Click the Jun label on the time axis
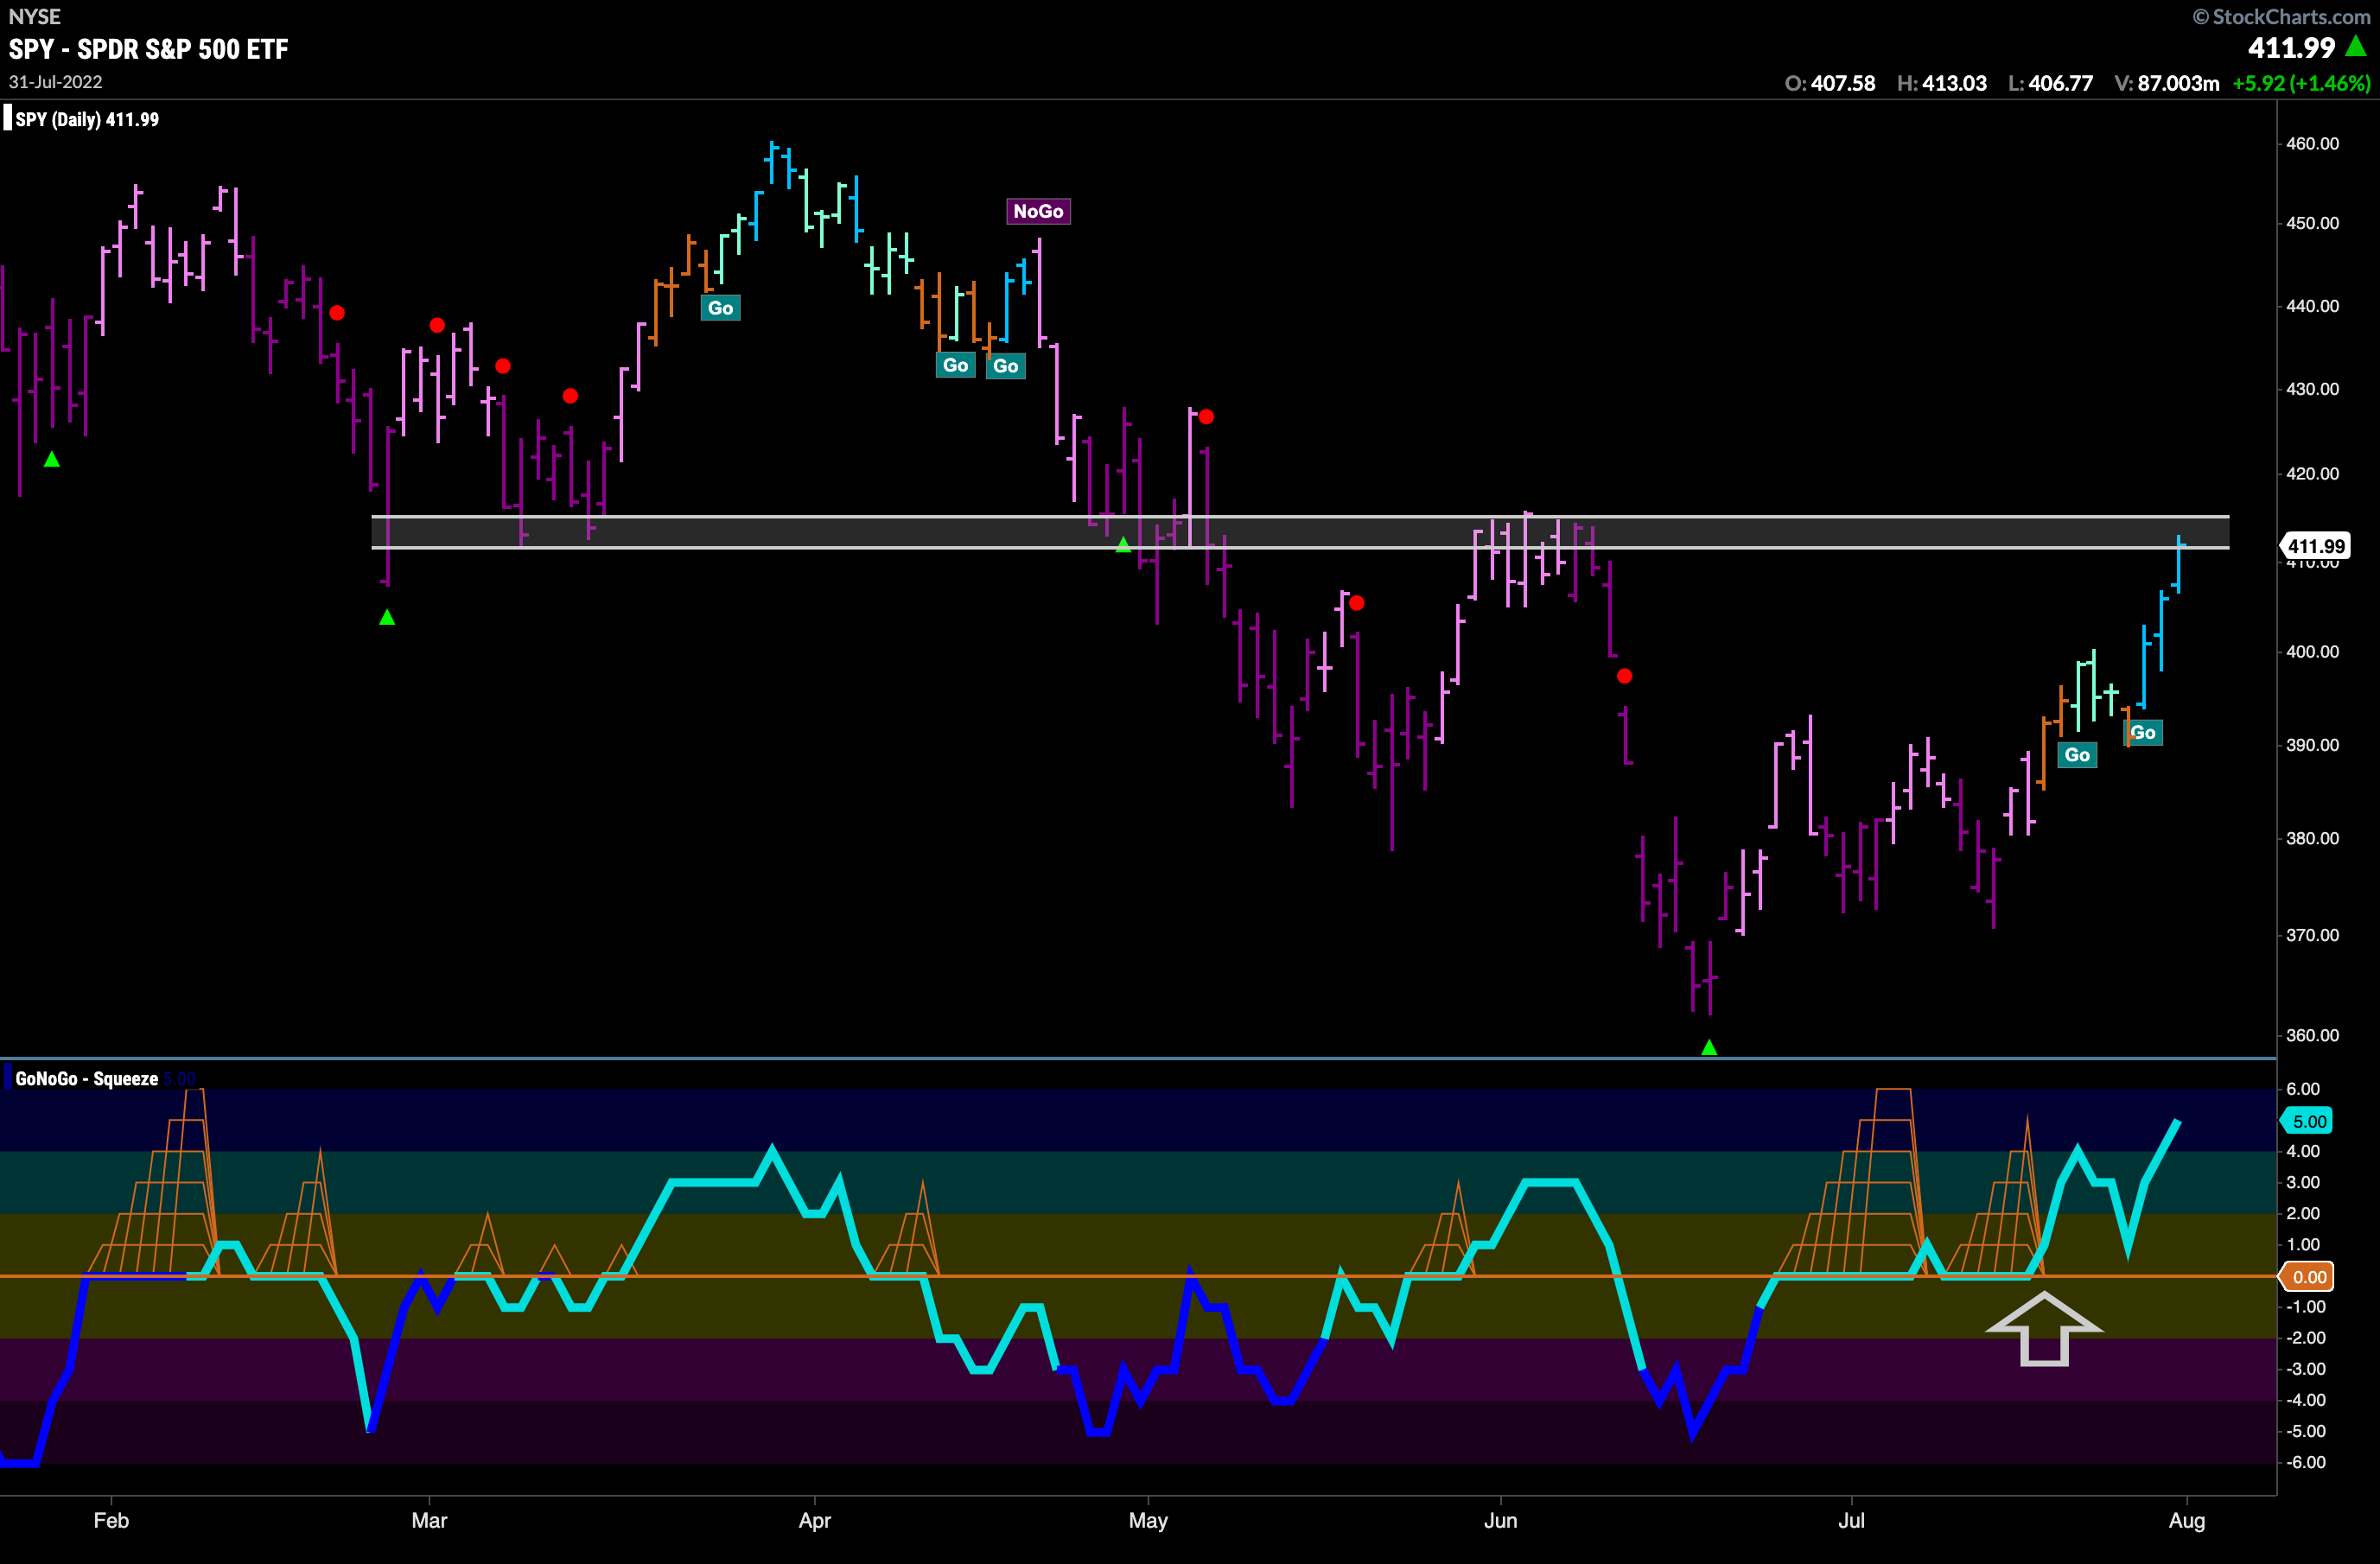Image resolution: width=2380 pixels, height=1564 pixels. 1500,1520
